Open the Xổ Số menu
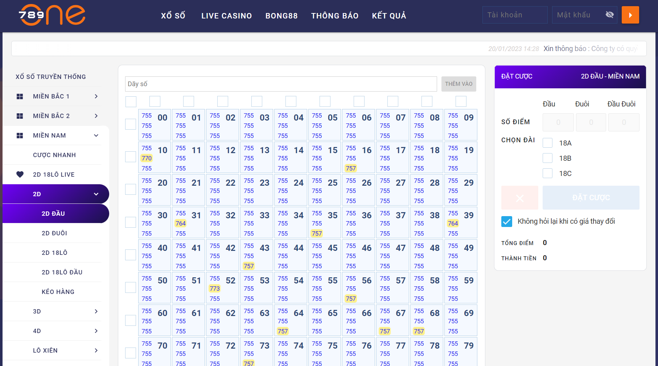This screenshot has height=366, width=658. (173, 16)
